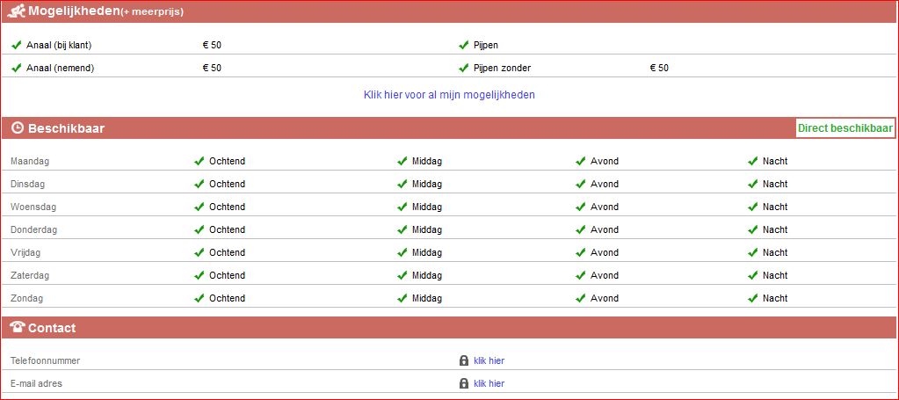Viewport: 899px width, 400px height.
Task: Click the Dinsdag Middag checkmark icon
Action: tap(402, 185)
